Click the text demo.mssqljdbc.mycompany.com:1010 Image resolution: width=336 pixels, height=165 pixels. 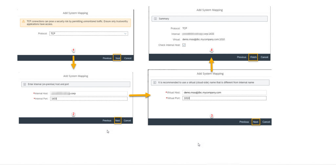point(203,40)
